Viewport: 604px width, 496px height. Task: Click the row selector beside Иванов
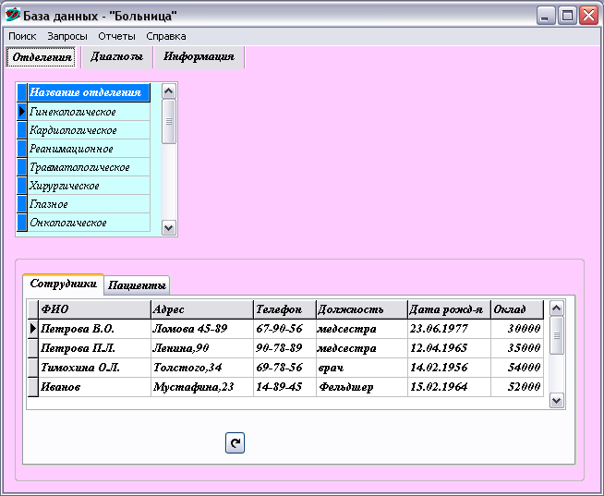tap(33, 387)
